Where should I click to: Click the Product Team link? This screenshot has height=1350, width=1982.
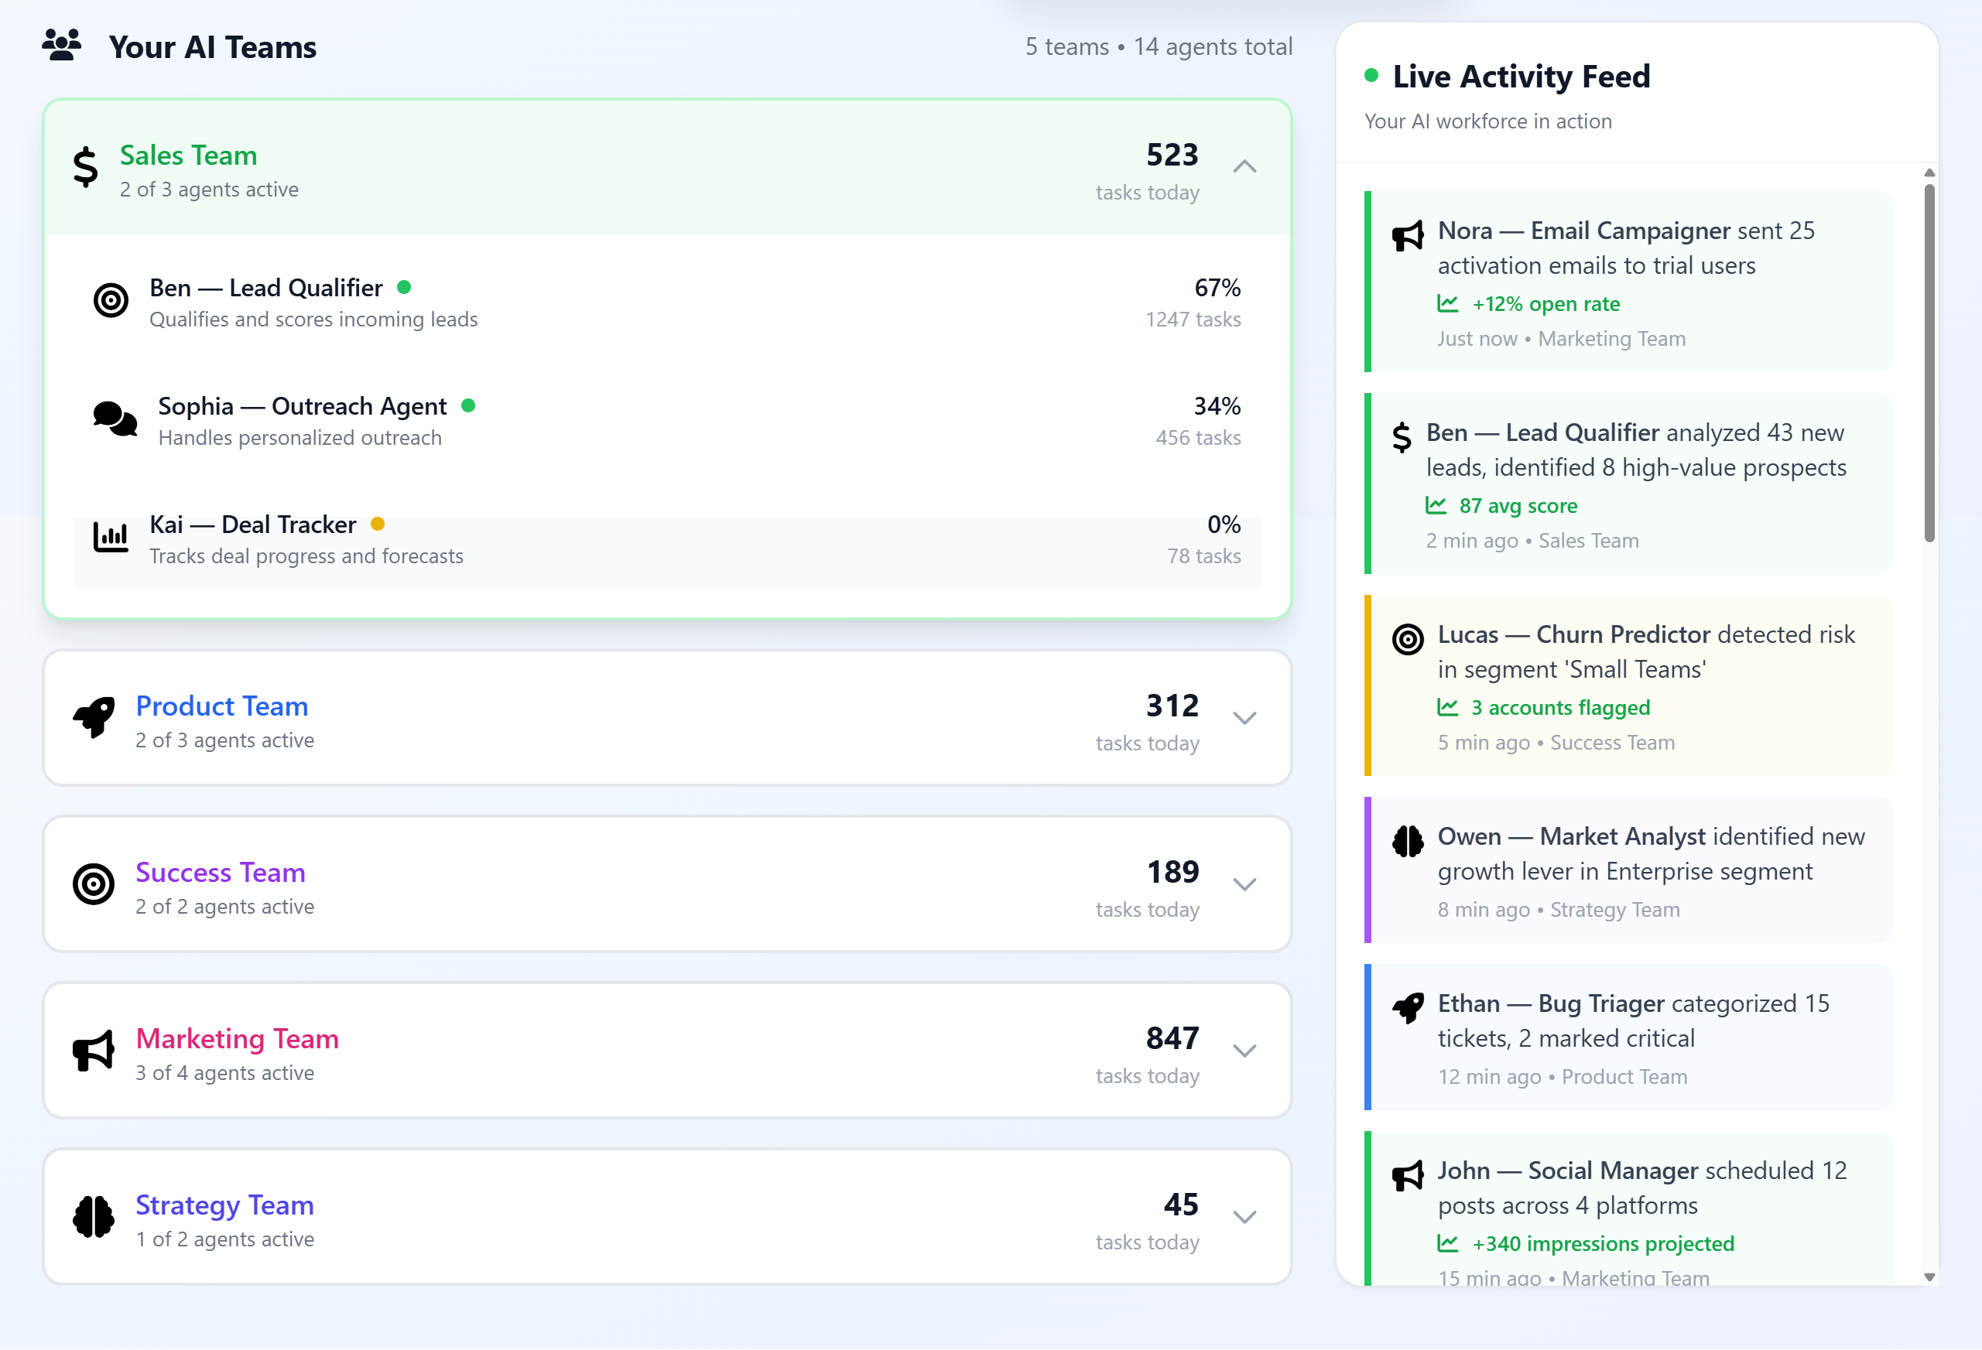(222, 706)
